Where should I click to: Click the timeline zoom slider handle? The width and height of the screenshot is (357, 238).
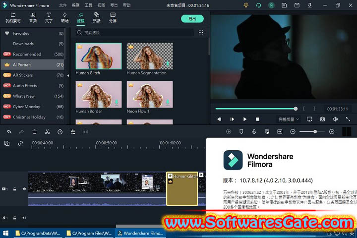tap(315, 131)
